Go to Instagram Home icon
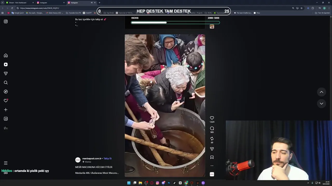Image resolution: width=332 pixels, height=186 pixels. click(6, 56)
